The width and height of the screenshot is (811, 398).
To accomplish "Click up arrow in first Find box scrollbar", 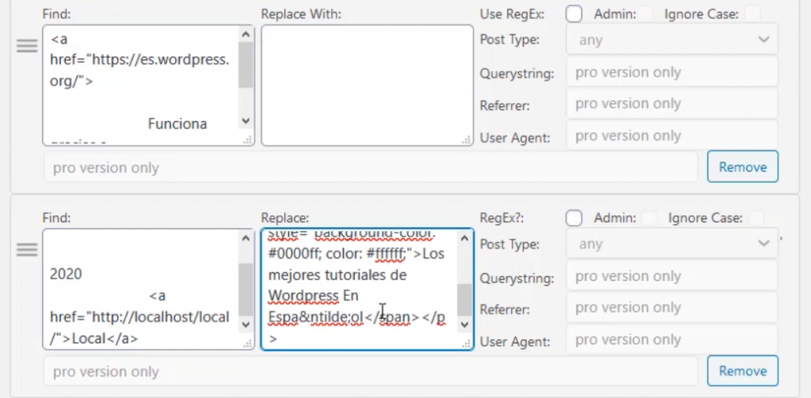I will (x=246, y=35).
